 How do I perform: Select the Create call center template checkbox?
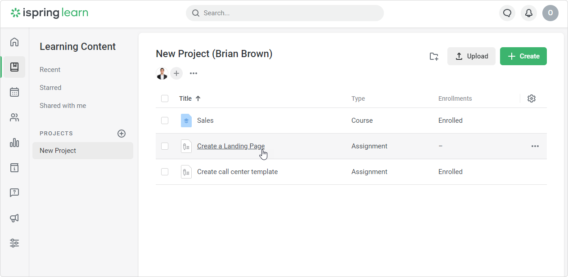click(x=165, y=172)
